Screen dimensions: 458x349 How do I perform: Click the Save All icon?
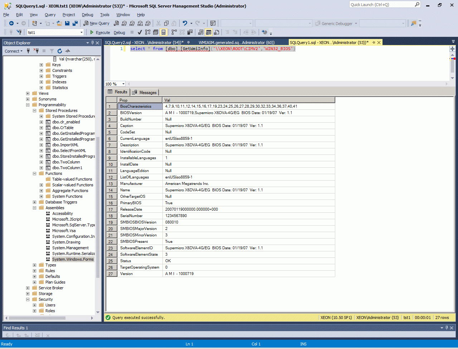(75, 23)
